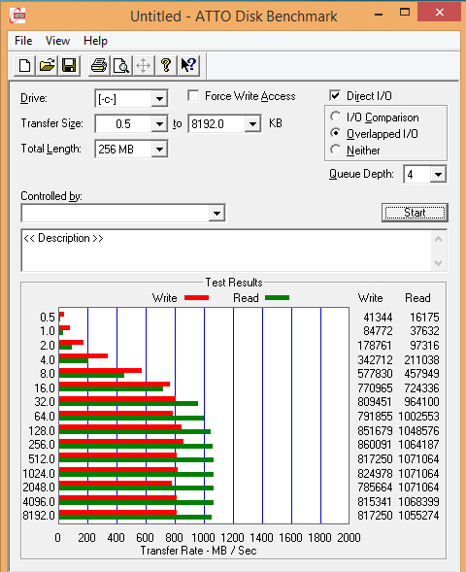Enable Force Write Access checkbox
This screenshot has width=466, height=572.
[193, 96]
